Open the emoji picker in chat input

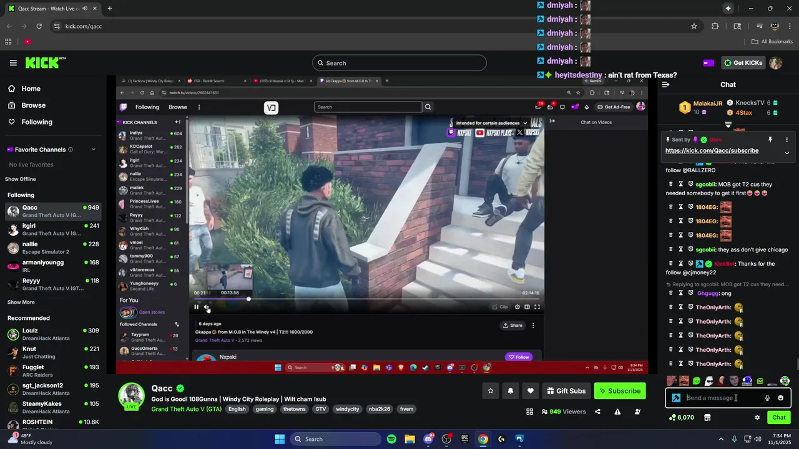point(781,398)
